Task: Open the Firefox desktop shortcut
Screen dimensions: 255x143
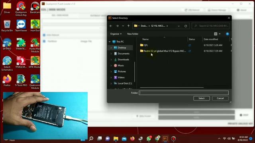Action: click(x=7, y=80)
